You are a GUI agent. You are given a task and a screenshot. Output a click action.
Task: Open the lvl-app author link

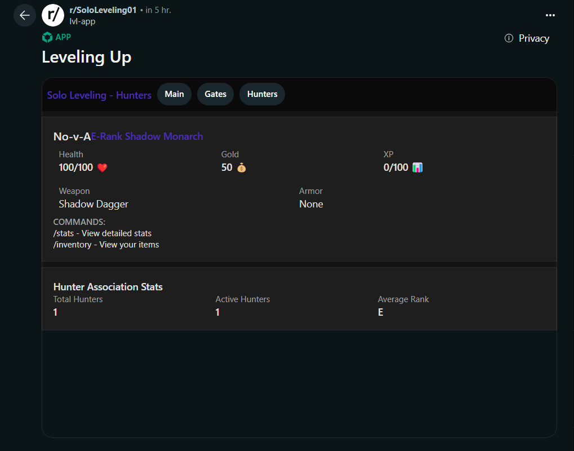[82, 21]
